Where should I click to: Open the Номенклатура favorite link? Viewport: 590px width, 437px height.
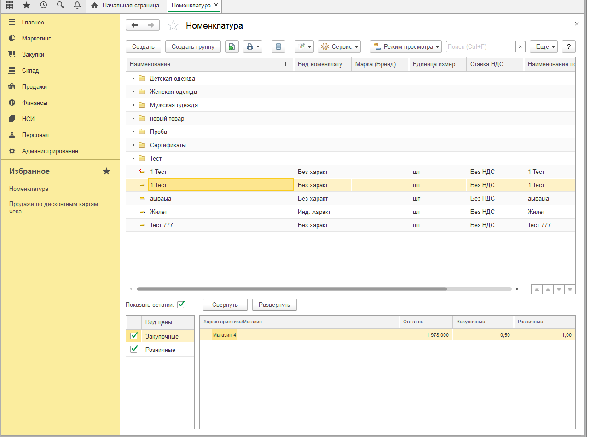pyautogui.click(x=29, y=189)
